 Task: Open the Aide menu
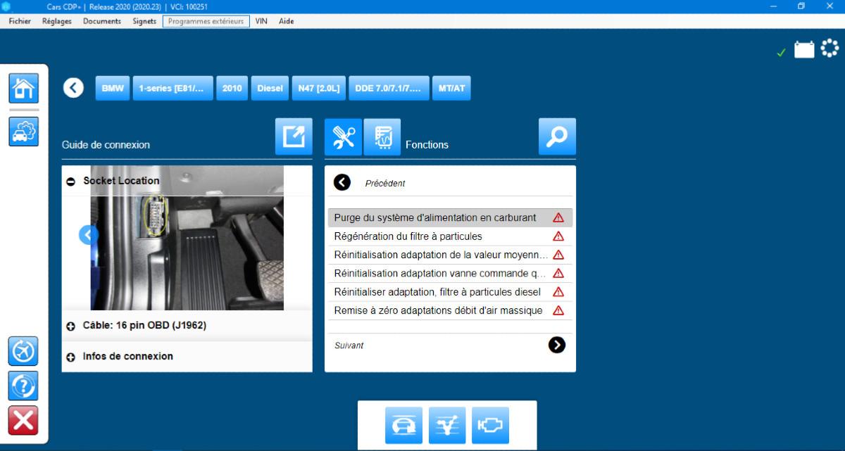point(286,21)
